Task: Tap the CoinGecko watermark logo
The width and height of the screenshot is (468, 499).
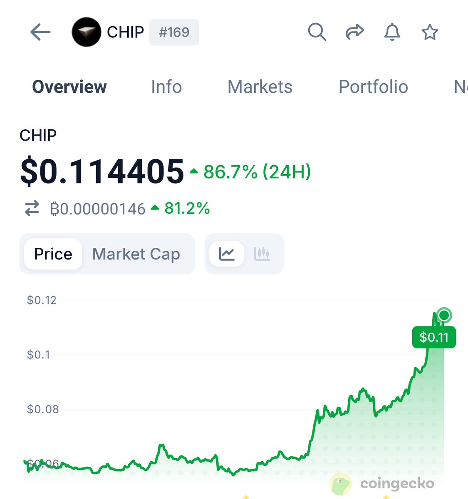Action: click(383, 484)
